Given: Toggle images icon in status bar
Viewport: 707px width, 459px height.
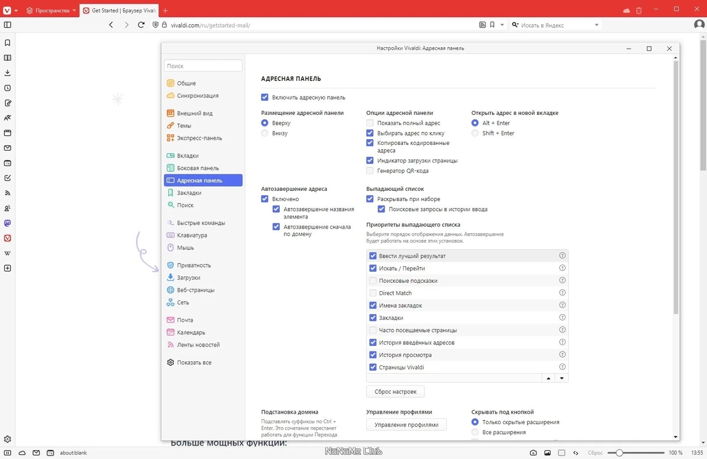Looking at the screenshot, I should click(547, 453).
